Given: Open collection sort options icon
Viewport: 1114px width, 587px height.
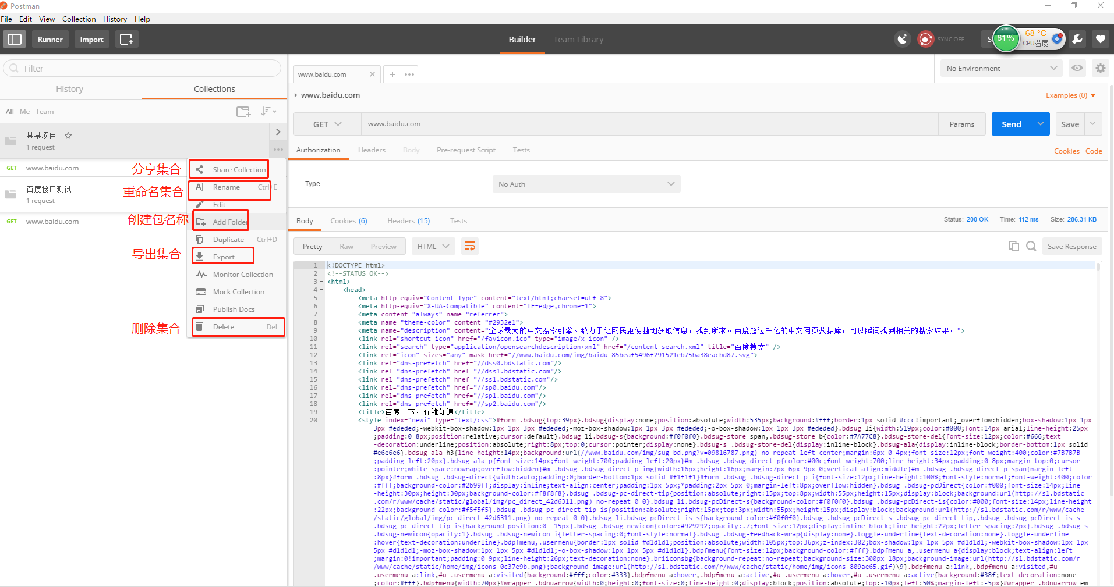Looking at the screenshot, I should 268,111.
